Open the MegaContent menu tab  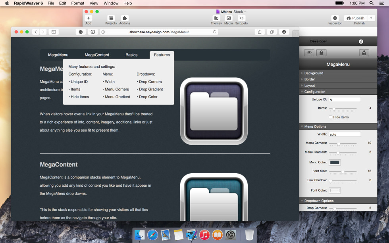pos(97,55)
